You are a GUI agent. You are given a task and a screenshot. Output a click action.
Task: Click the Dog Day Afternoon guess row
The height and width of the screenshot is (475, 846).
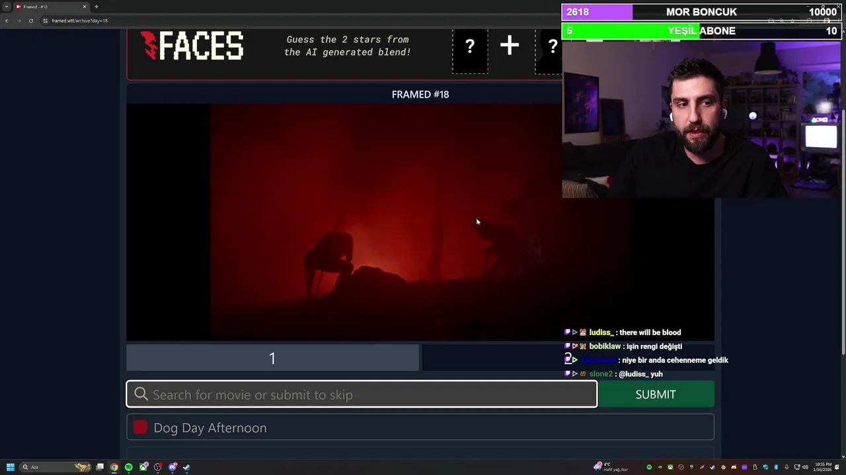(420, 427)
